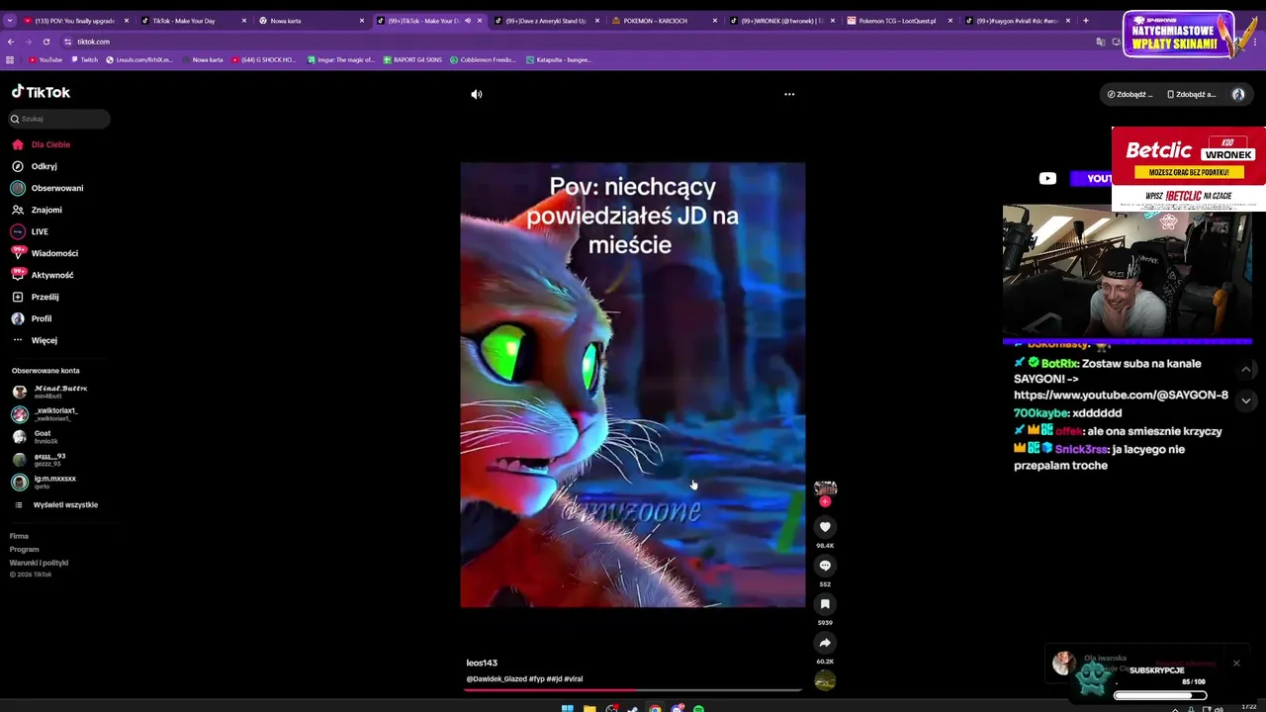Click the first Zdobądź button in header
The width and height of the screenshot is (1266, 712).
point(1130,94)
